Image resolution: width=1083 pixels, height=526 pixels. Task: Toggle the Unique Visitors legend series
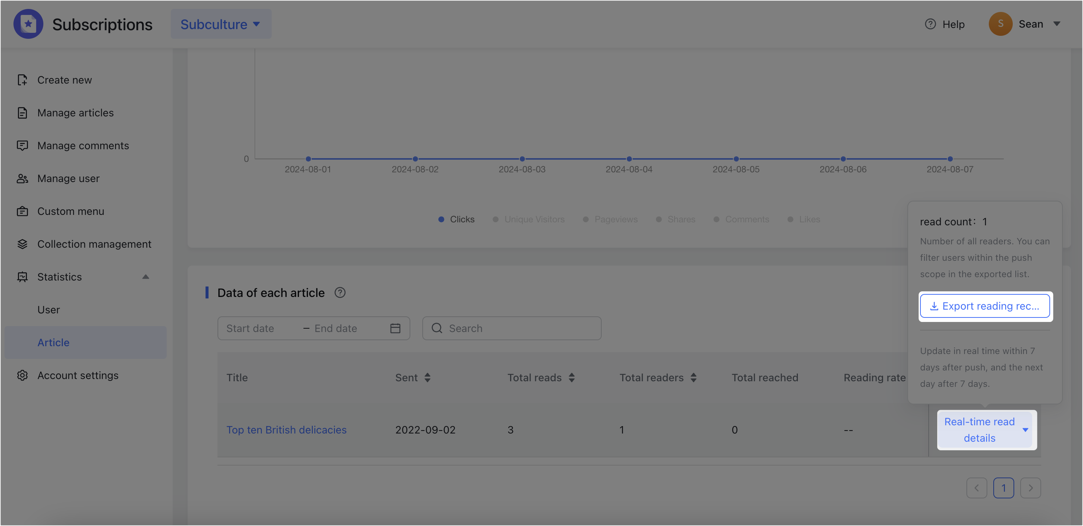point(528,219)
